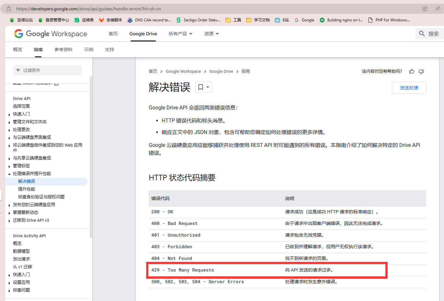Open the 安装脚本 GitLab bookmark
Screen dimensions: 444x301
111,20
